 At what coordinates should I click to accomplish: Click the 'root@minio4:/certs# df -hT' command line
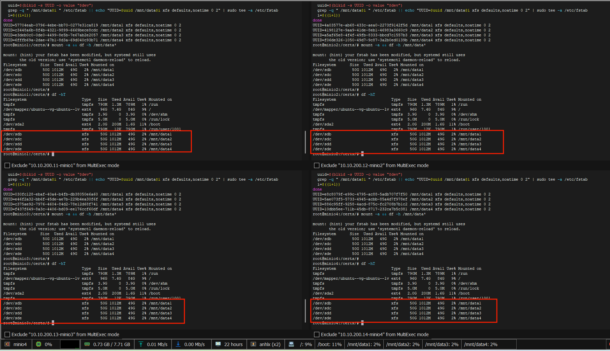pyautogui.click(x=344, y=263)
